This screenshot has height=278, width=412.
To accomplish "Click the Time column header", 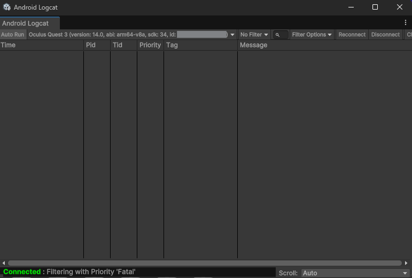I will pyautogui.click(x=42, y=45).
